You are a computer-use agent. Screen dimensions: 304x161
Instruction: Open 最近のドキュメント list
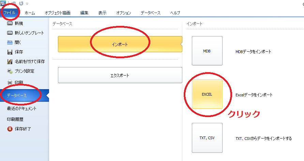tap(22, 109)
